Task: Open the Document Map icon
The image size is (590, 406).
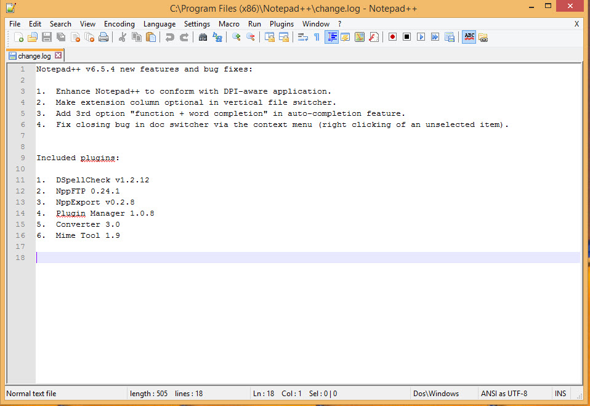Action: pyautogui.click(x=360, y=37)
